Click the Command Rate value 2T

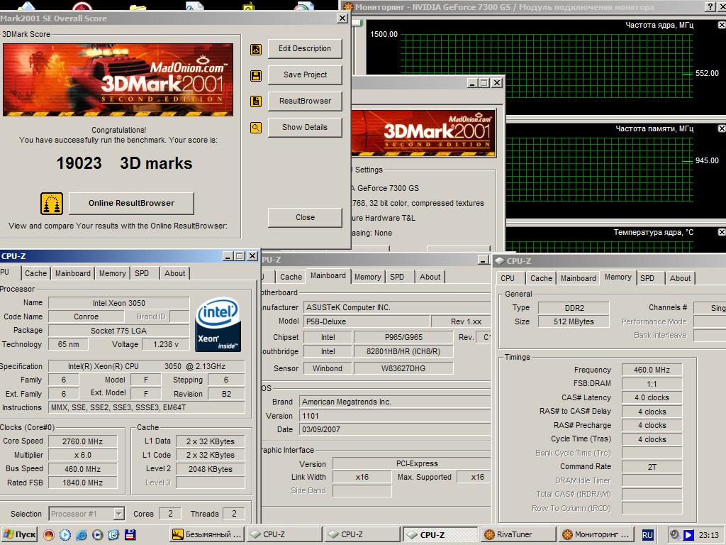652,467
